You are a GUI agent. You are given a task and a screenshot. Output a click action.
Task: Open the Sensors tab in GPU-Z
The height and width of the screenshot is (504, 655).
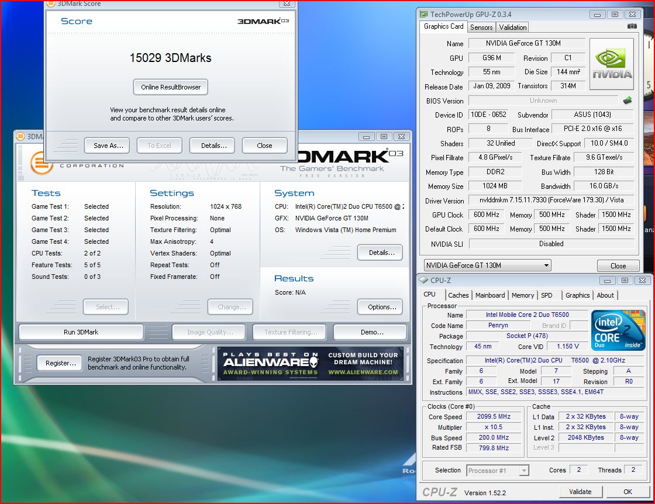coord(481,27)
